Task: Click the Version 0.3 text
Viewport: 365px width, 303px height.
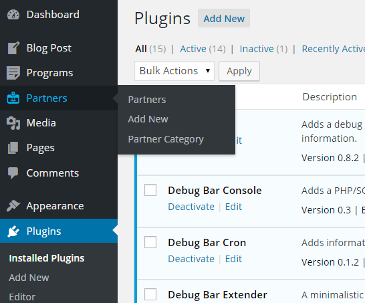Action: [326, 210]
